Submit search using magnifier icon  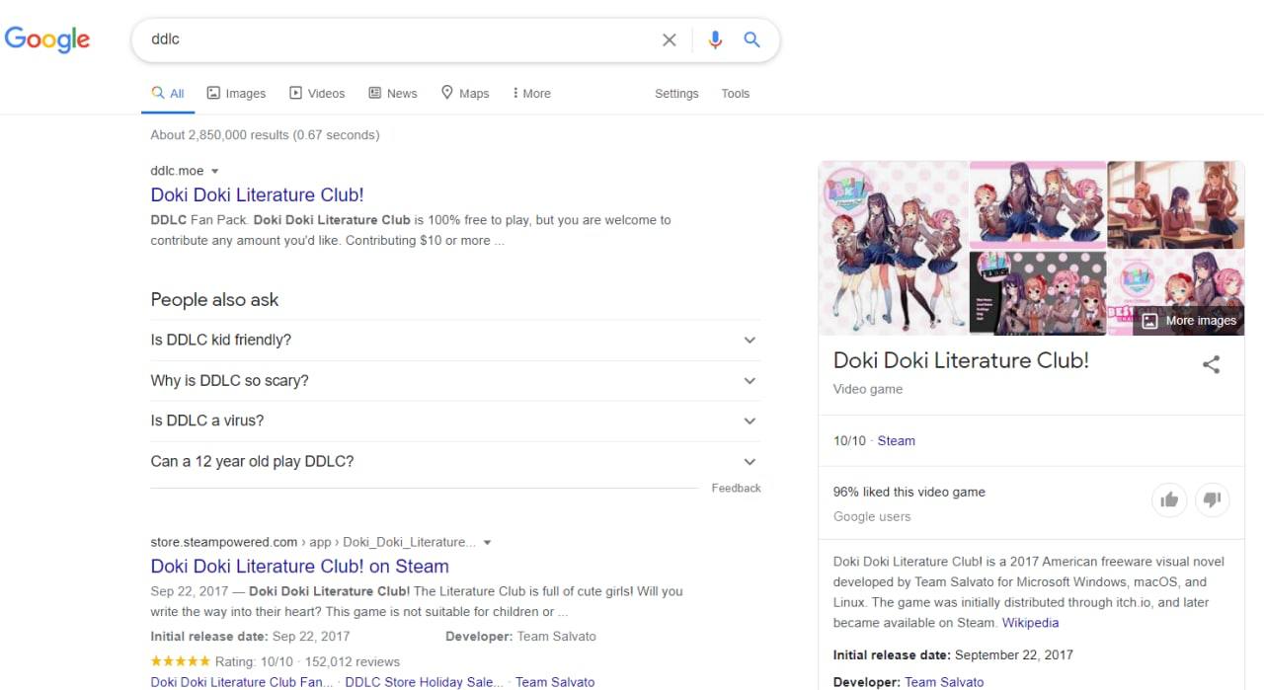click(x=751, y=39)
